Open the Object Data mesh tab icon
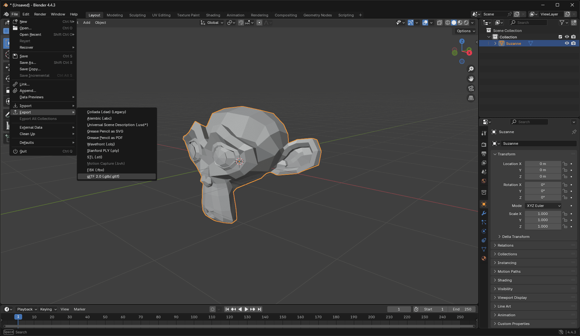Image resolution: width=580 pixels, height=336 pixels. click(484, 249)
